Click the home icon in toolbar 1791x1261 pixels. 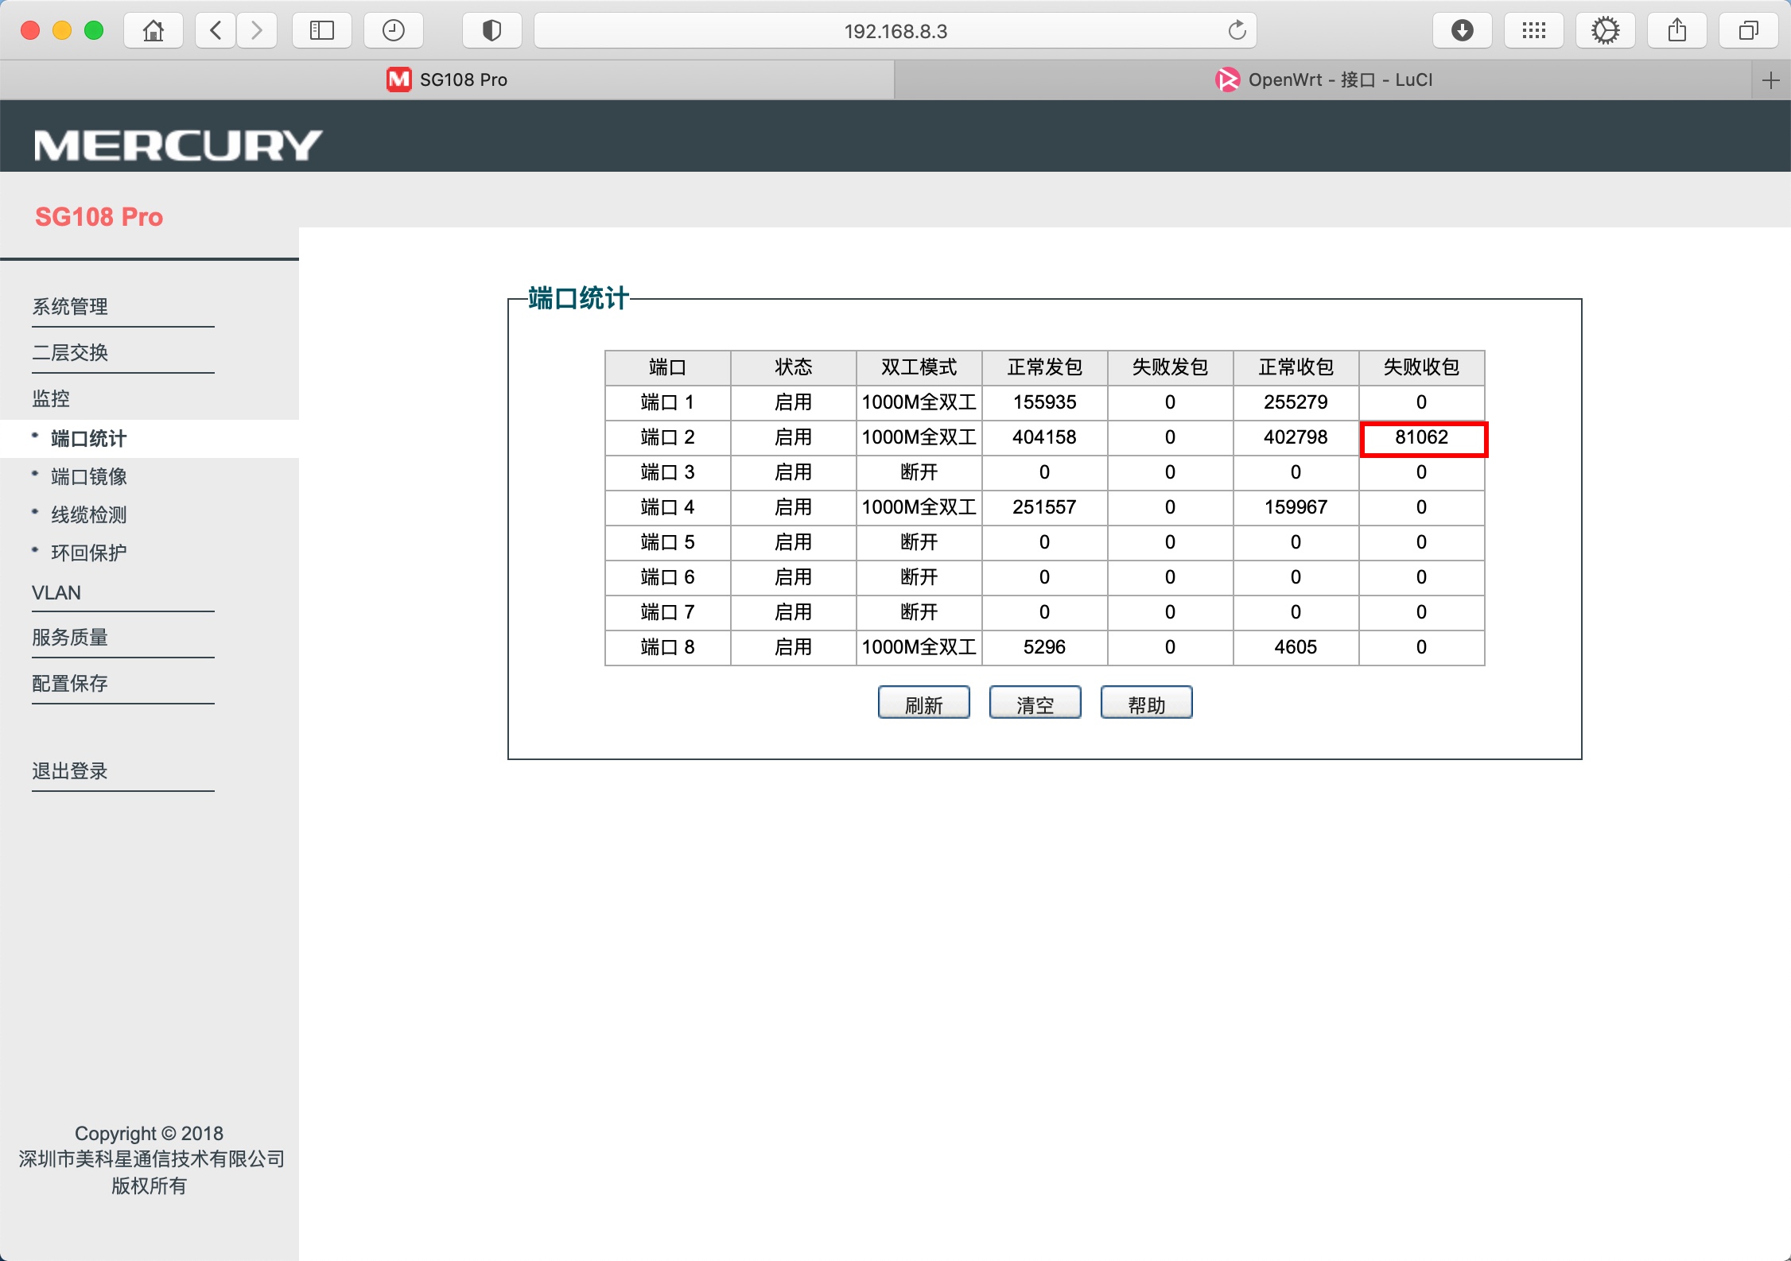tap(153, 30)
